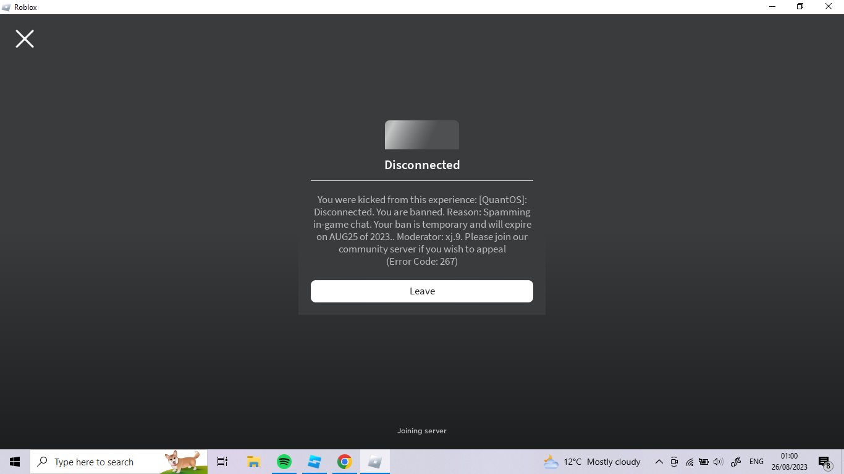844x474 pixels.
Task: Click the corgi search highlight image in the search box
Action: [184, 462]
